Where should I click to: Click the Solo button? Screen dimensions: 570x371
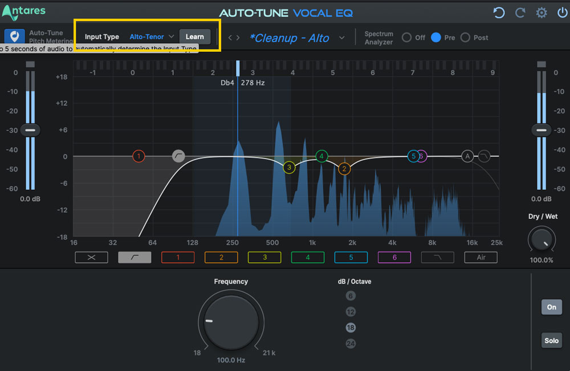pos(551,340)
